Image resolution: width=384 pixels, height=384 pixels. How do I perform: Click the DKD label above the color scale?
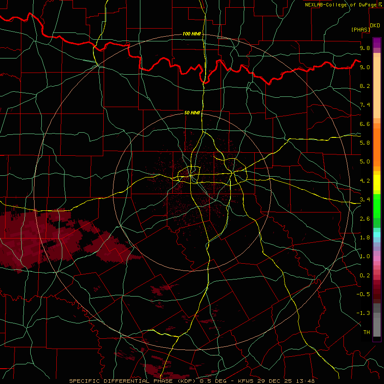click(375, 26)
